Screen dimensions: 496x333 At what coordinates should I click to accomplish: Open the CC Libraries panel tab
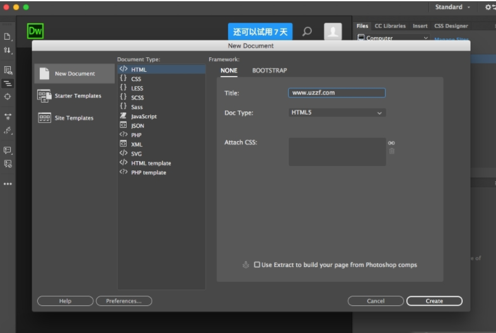click(390, 26)
